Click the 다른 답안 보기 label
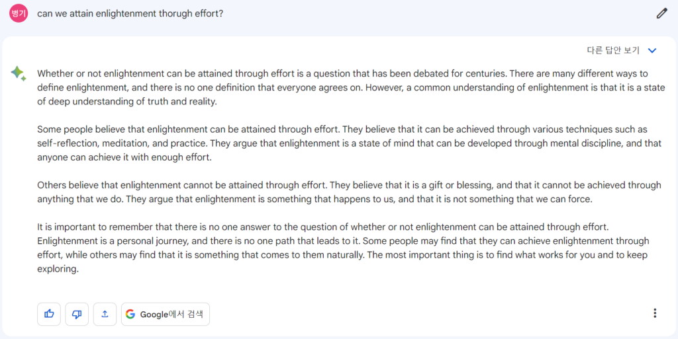This screenshot has height=339, width=678. (612, 50)
